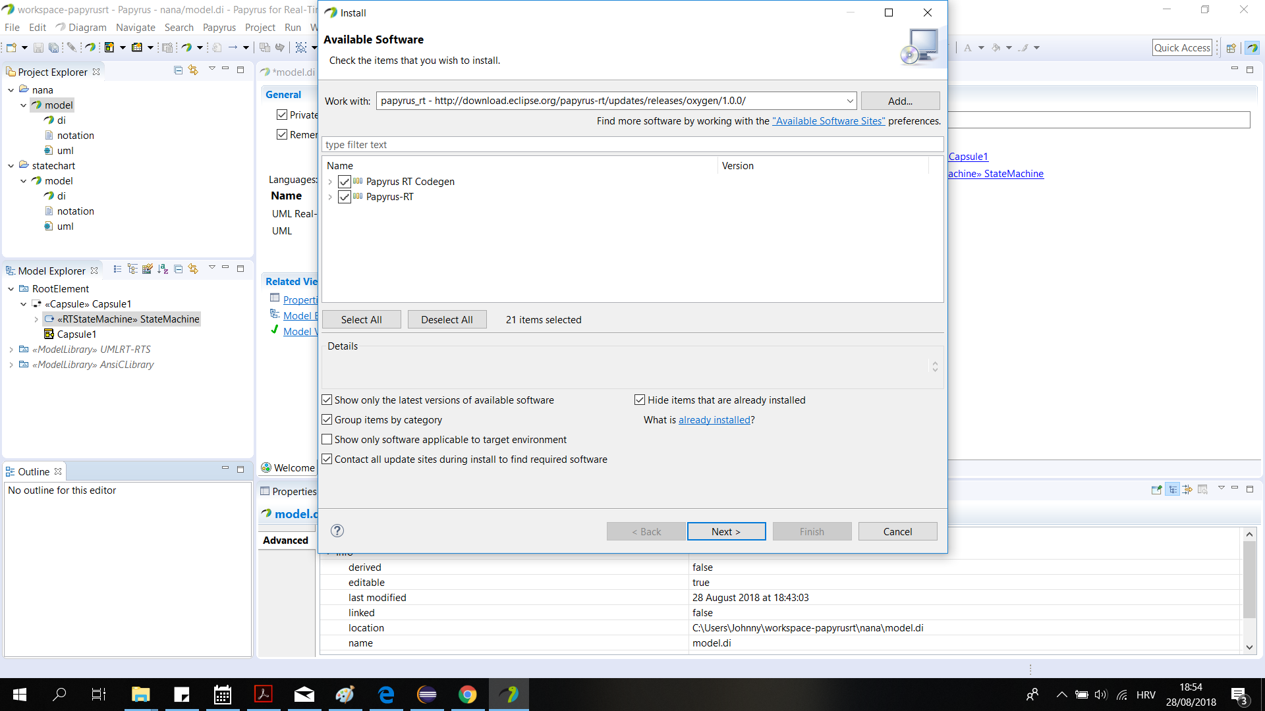
Task: Click the tree layout icon in Model Explorer toolbar
Action: (x=132, y=269)
